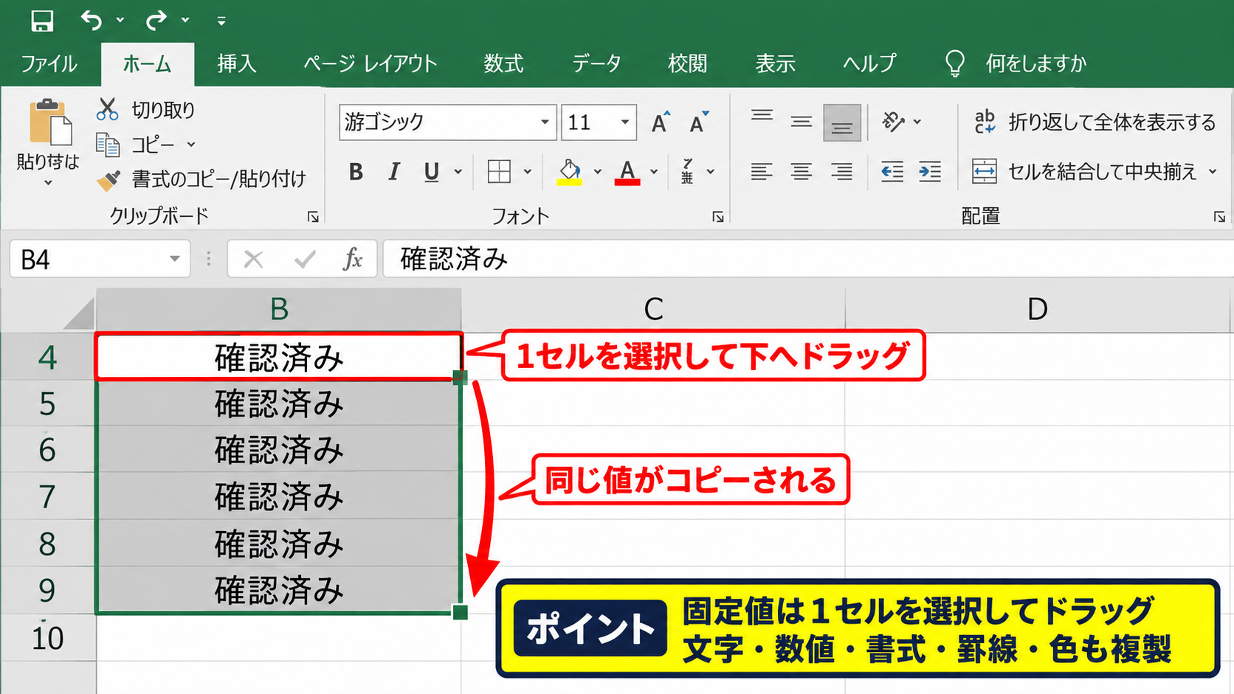Open the merge cells セルを結合して中央揃え dropdown arrow
The image size is (1234, 694).
(1213, 172)
